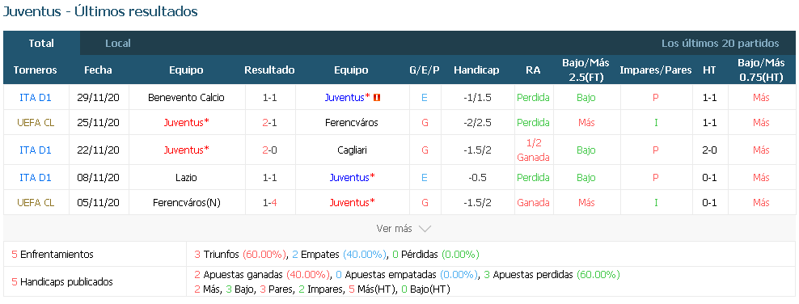Expand the Ver más chevron arrow
Viewport: 799px width, 304px height.
[425, 229]
